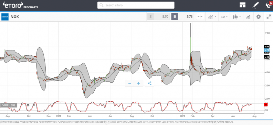273x125 pixels.
Task: Open the 1D timeframe dropdown
Action: pos(224,17)
